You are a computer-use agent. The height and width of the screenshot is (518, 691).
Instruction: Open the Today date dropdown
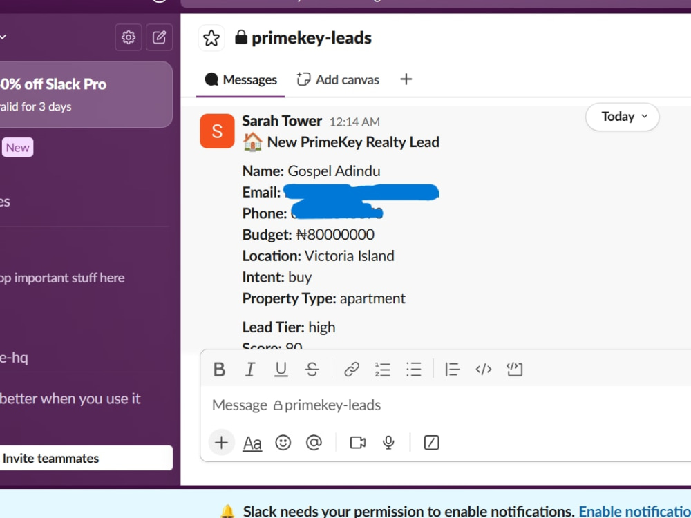pyautogui.click(x=623, y=117)
